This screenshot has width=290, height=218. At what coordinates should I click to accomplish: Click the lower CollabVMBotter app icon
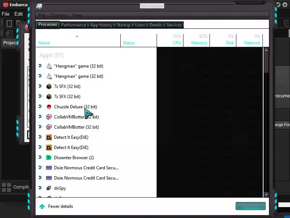tap(49, 127)
